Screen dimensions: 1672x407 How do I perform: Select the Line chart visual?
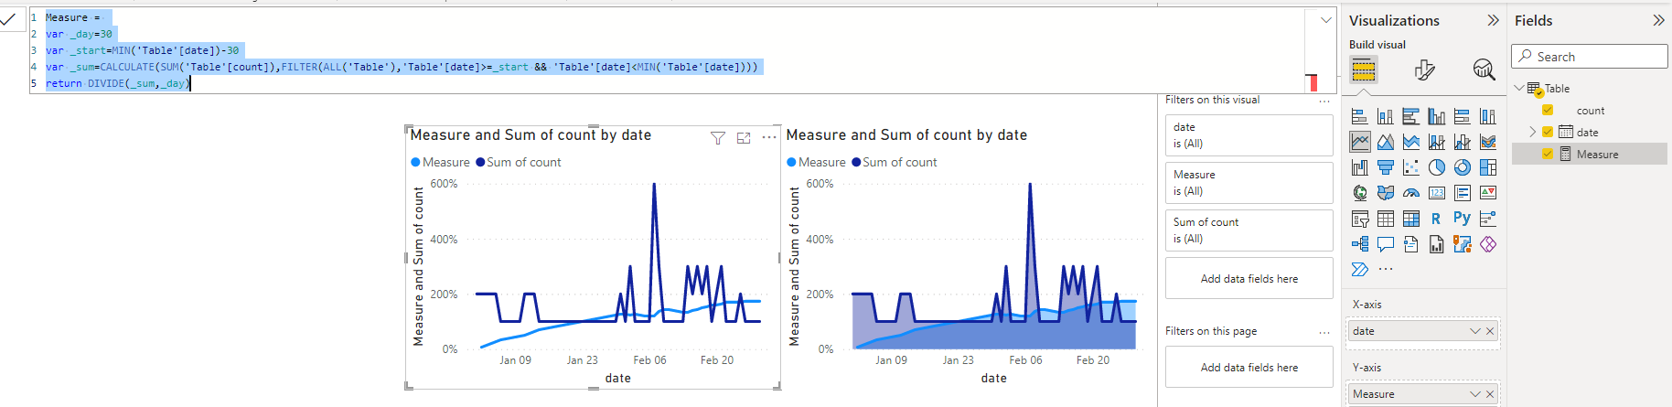tap(1360, 142)
